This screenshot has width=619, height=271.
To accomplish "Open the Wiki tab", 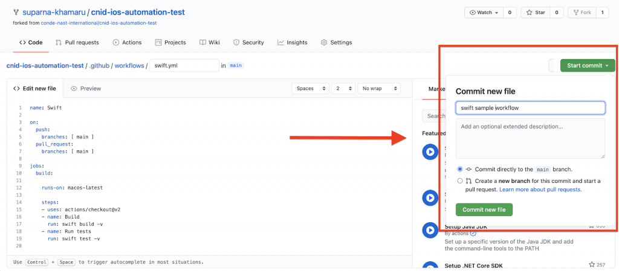I will (x=210, y=42).
